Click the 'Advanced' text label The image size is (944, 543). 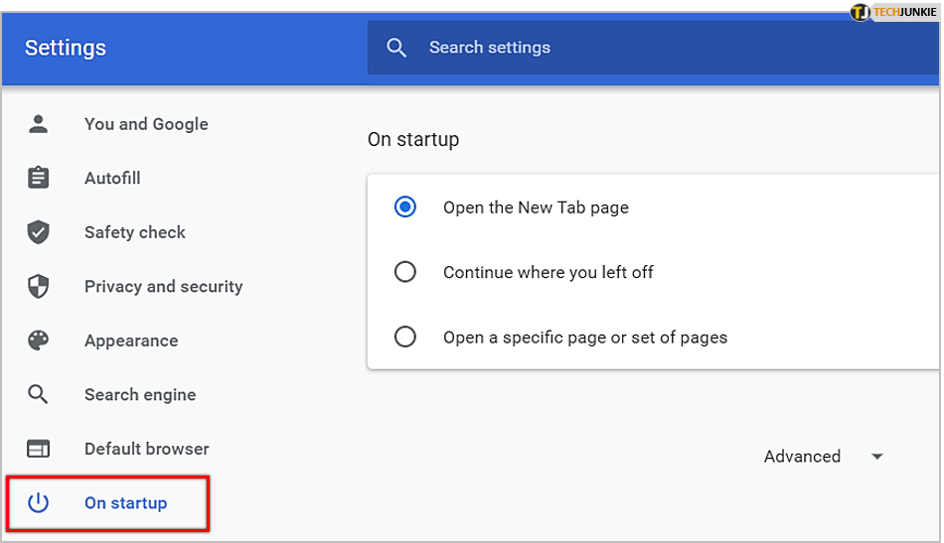[802, 457]
